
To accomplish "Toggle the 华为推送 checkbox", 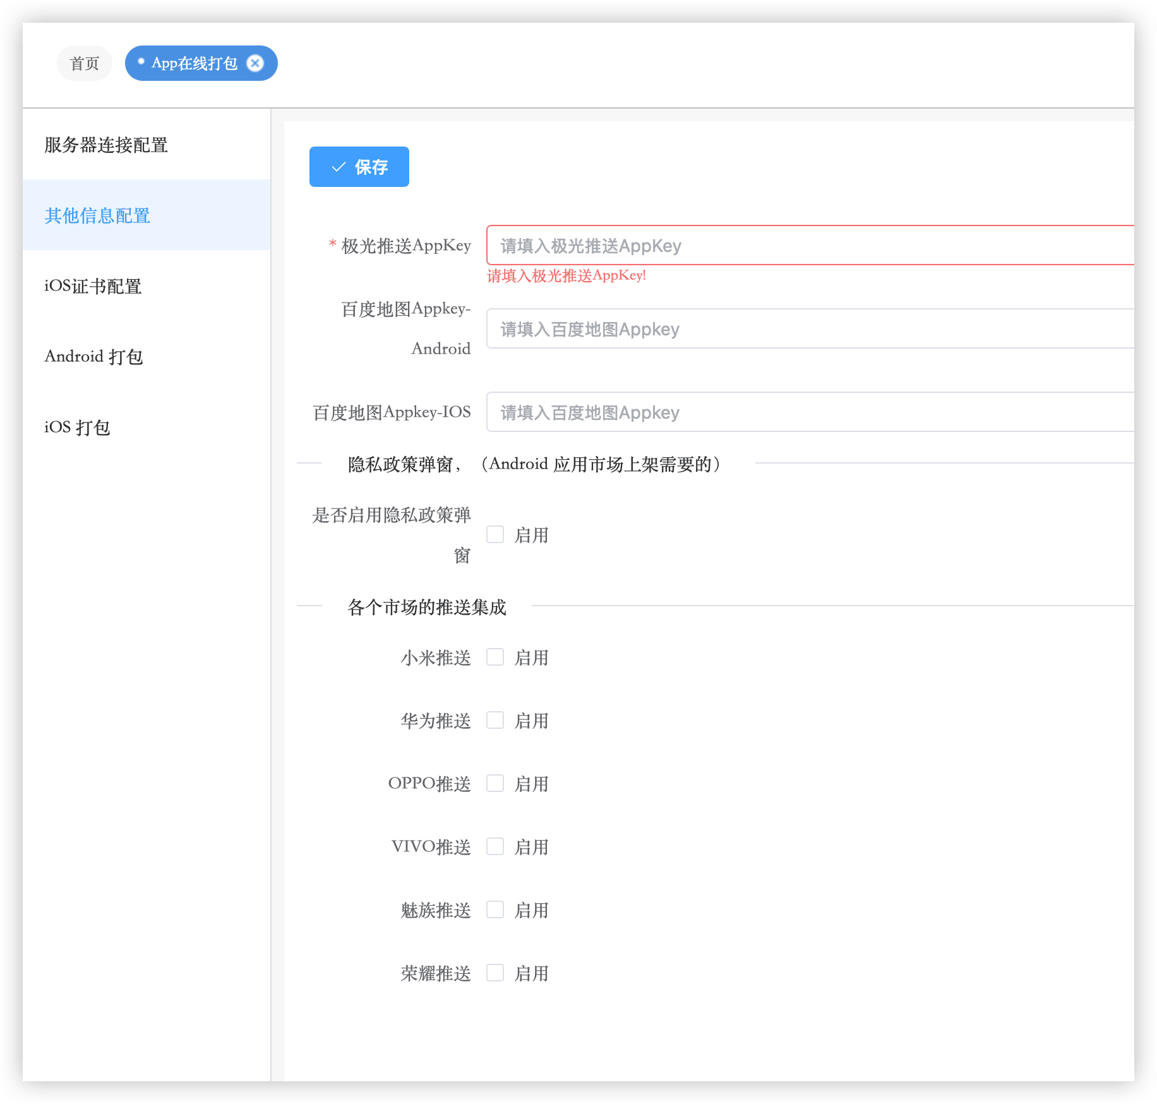I will [495, 721].
